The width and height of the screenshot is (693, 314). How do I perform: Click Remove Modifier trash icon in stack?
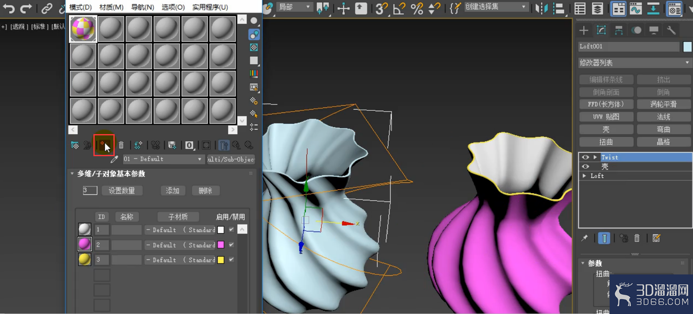click(637, 238)
